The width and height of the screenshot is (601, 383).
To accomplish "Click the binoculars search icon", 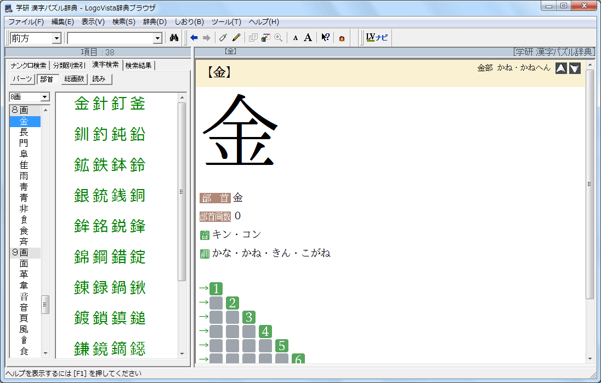I will (174, 38).
